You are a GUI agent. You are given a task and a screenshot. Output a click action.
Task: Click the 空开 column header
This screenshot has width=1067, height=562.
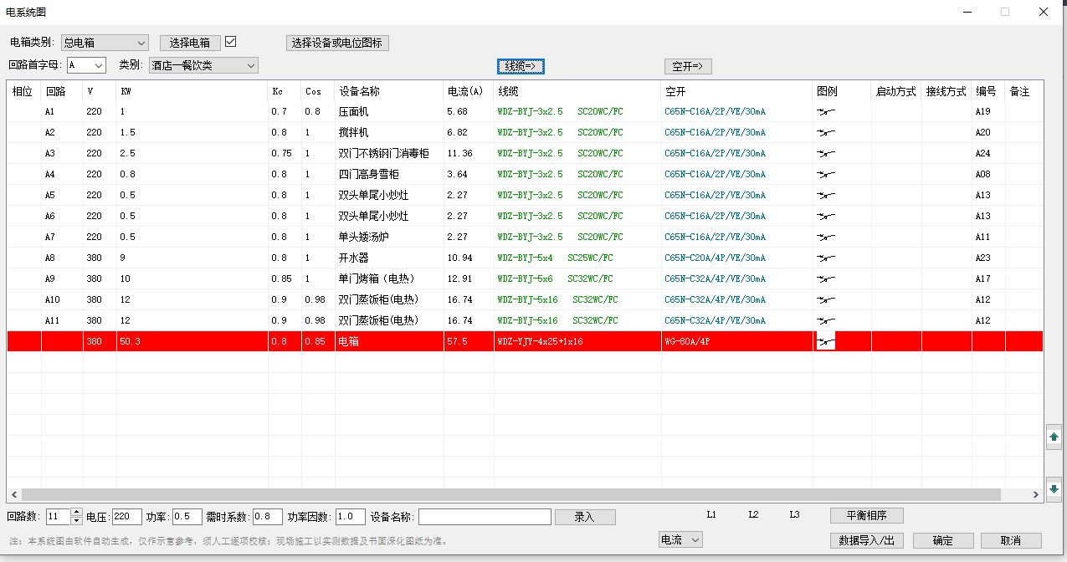pos(736,91)
